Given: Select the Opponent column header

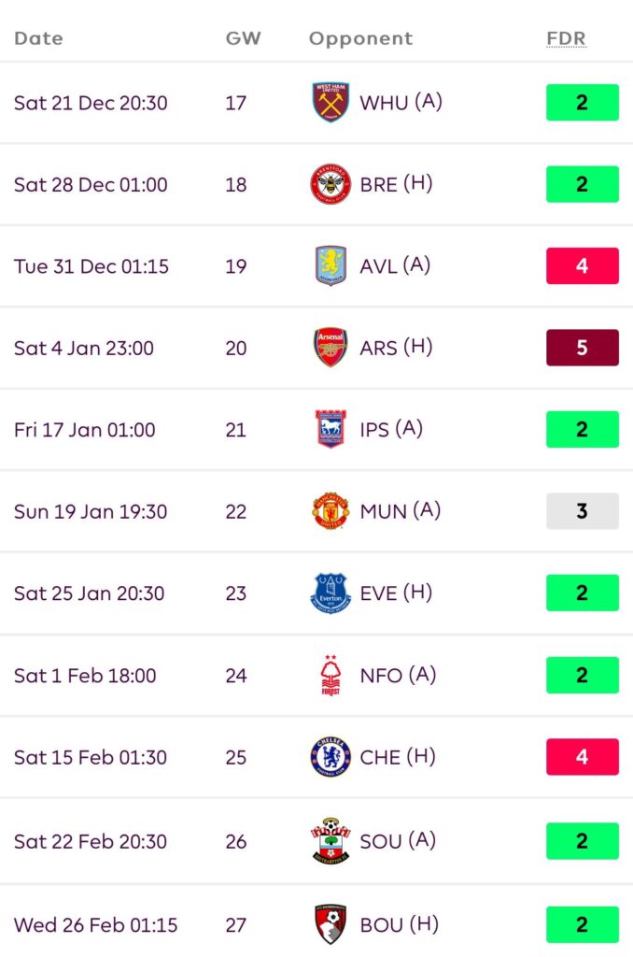Looking at the screenshot, I should pyautogui.click(x=360, y=38).
